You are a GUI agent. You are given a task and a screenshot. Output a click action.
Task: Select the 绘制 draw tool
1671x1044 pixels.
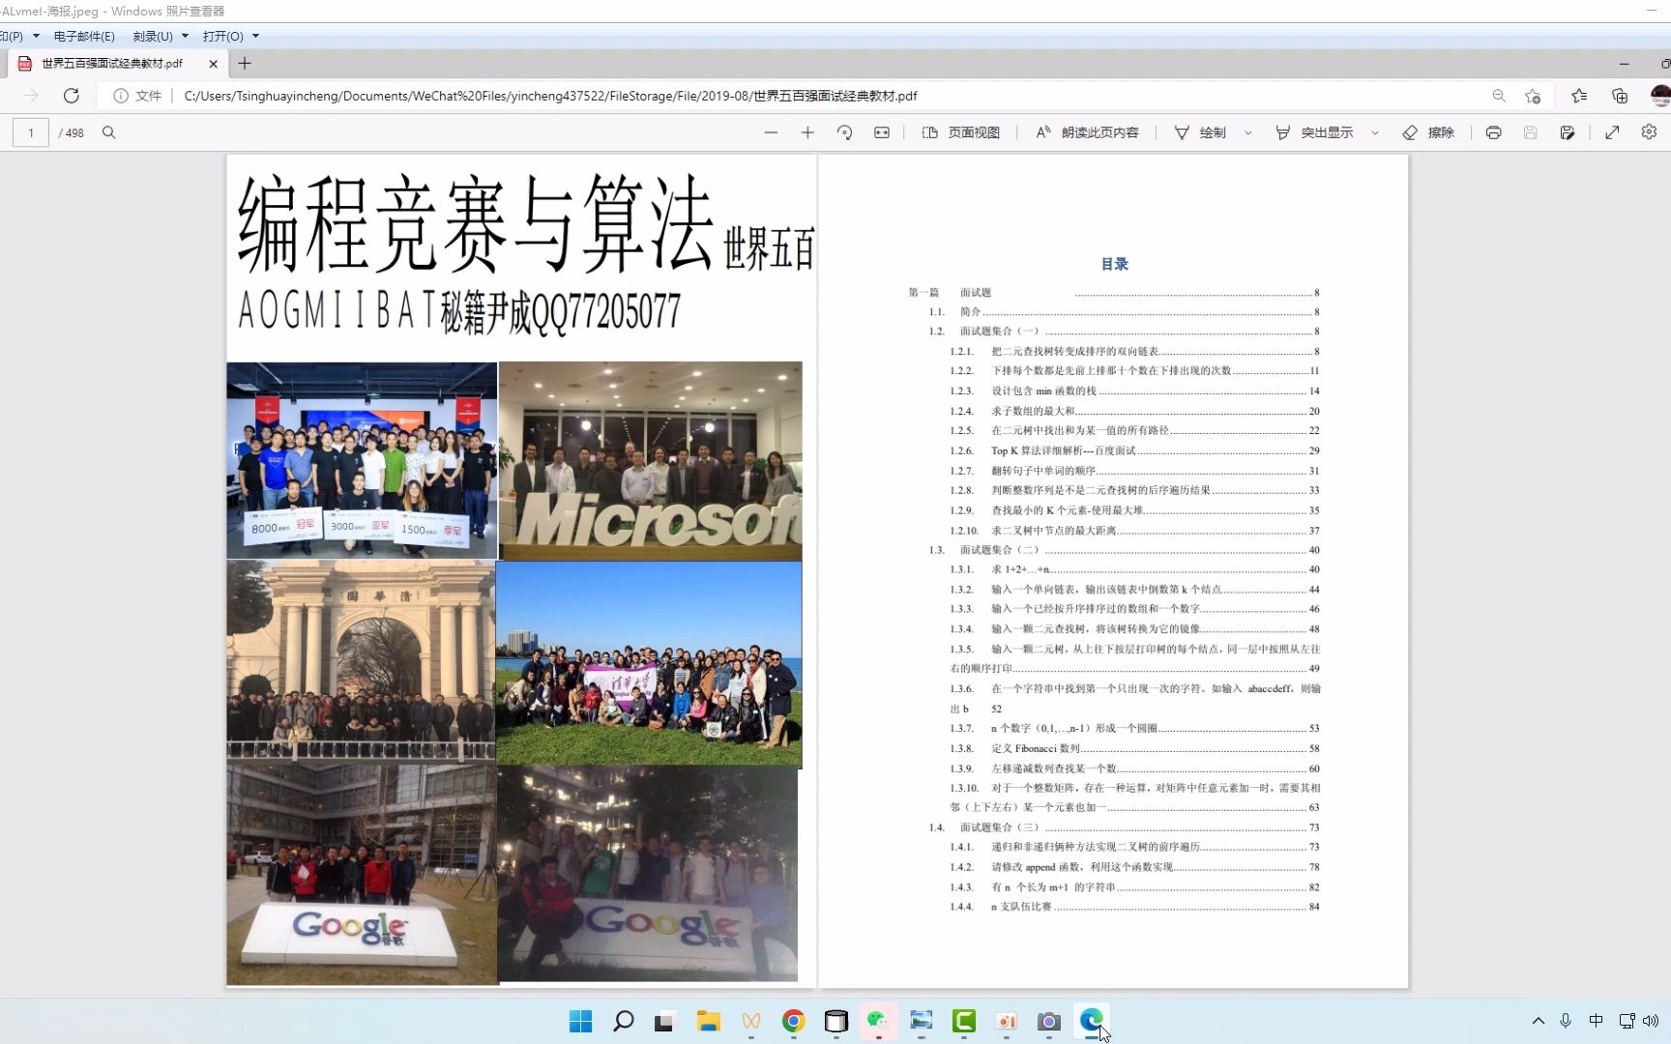(1200, 132)
